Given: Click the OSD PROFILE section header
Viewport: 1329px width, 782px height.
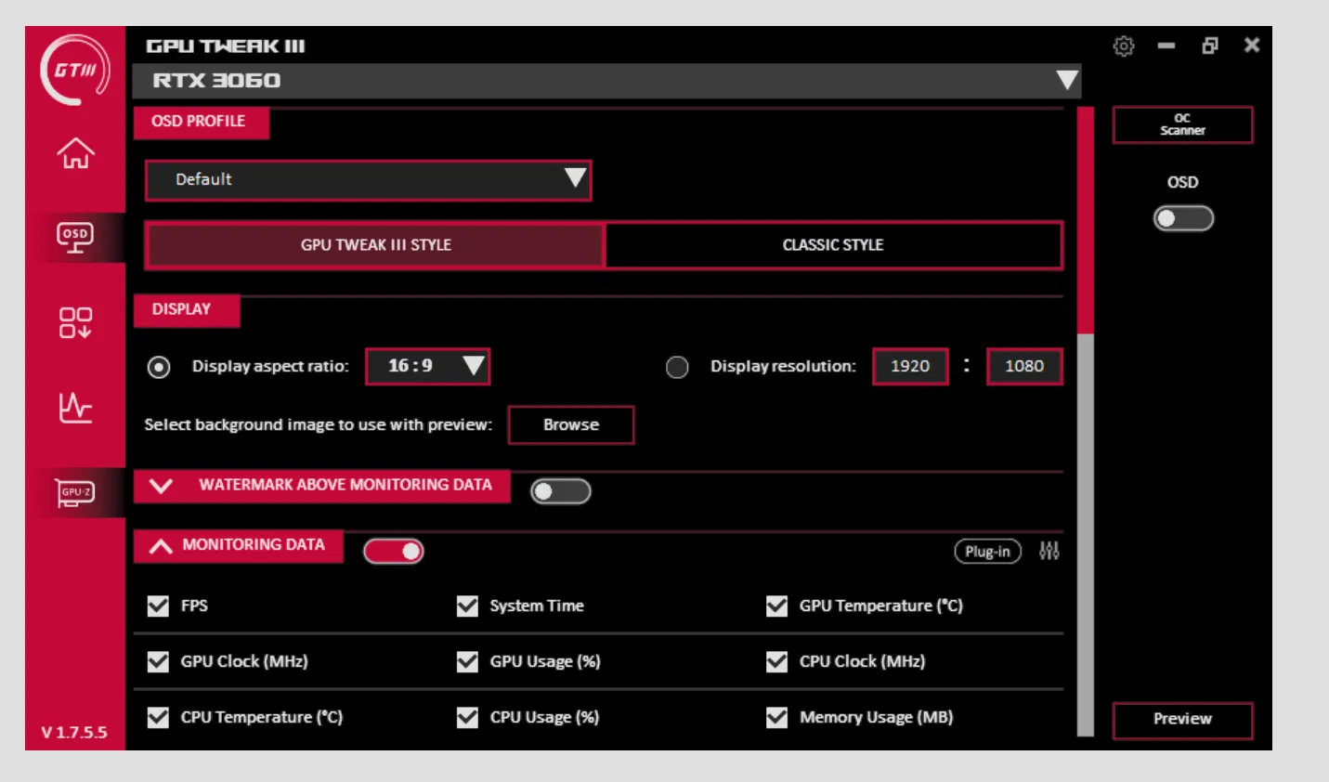Looking at the screenshot, I should click(x=202, y=122).
